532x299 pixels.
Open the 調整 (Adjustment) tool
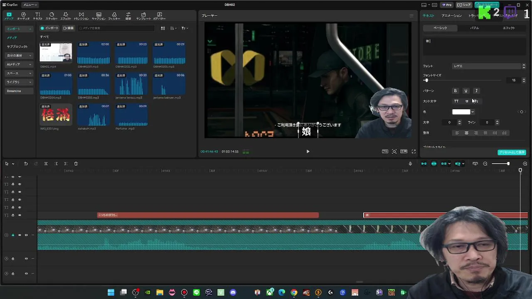pos(128,16)
